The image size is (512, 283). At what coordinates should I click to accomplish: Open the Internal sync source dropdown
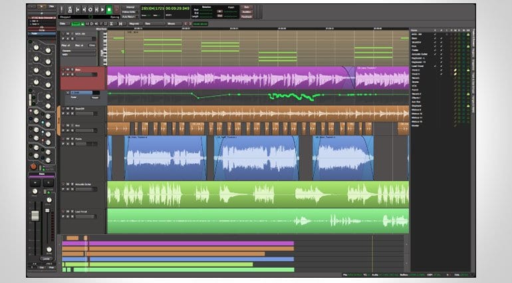[130, 7]
